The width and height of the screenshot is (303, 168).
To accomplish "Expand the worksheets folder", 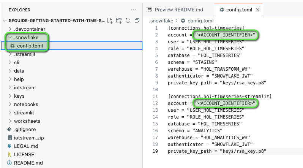I will [x=10, y=121].
